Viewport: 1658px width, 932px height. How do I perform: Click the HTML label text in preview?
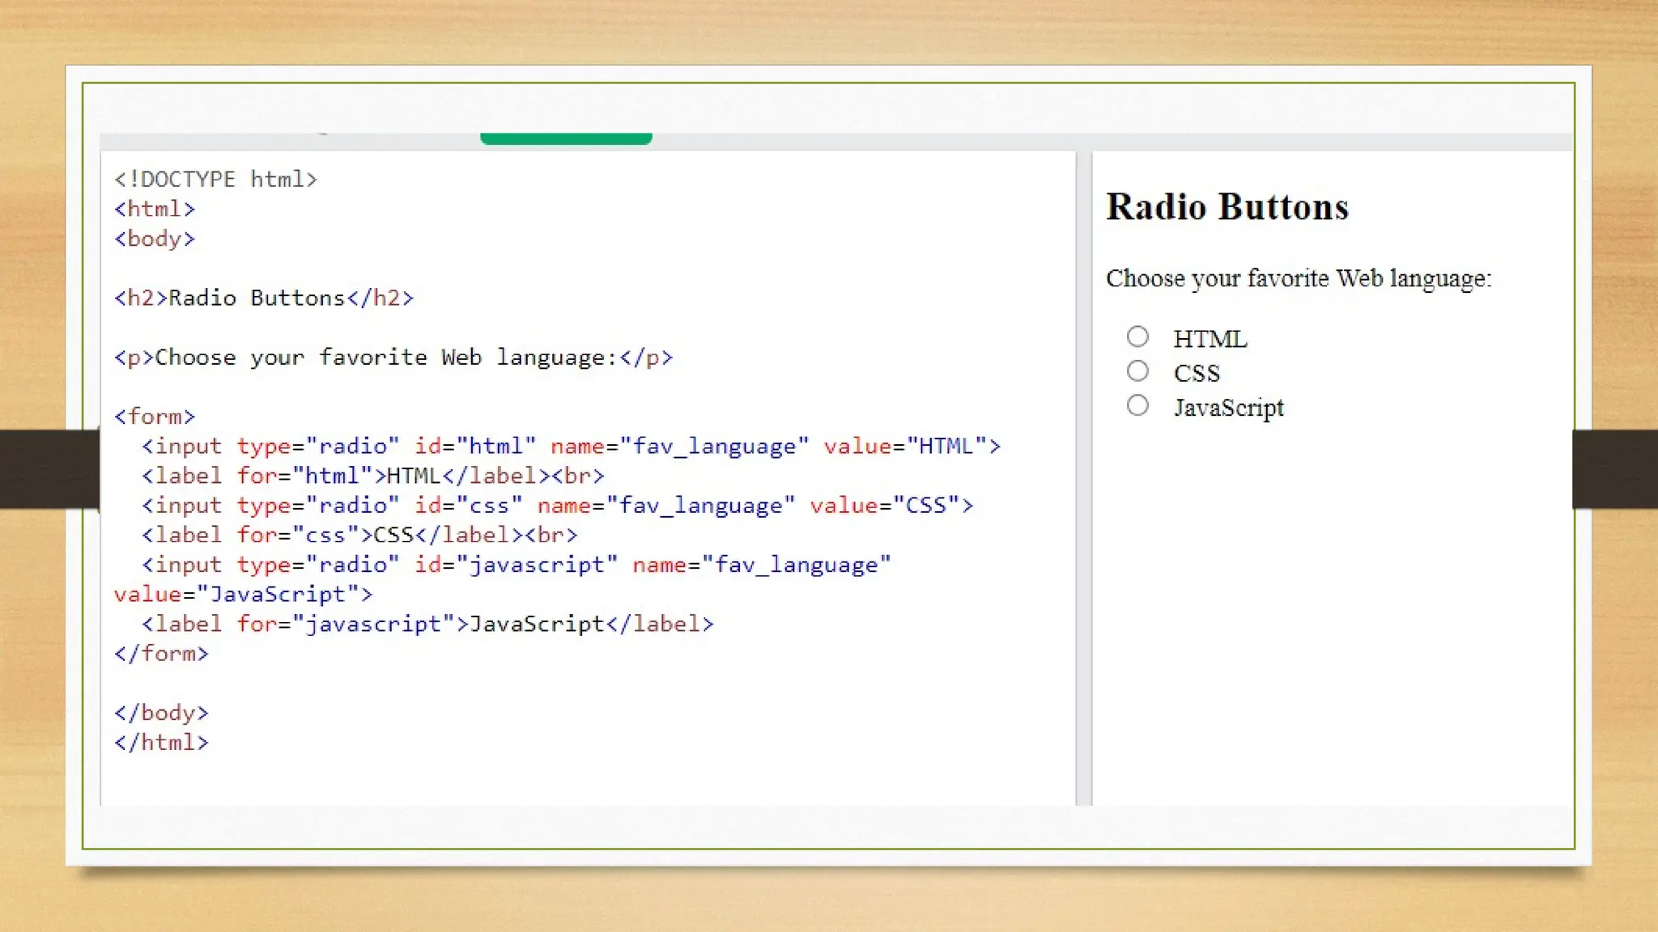pyautogui.click(x=1210, y=339)
